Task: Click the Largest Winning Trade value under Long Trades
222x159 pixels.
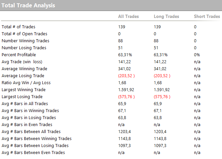Action: pos(162,90)
